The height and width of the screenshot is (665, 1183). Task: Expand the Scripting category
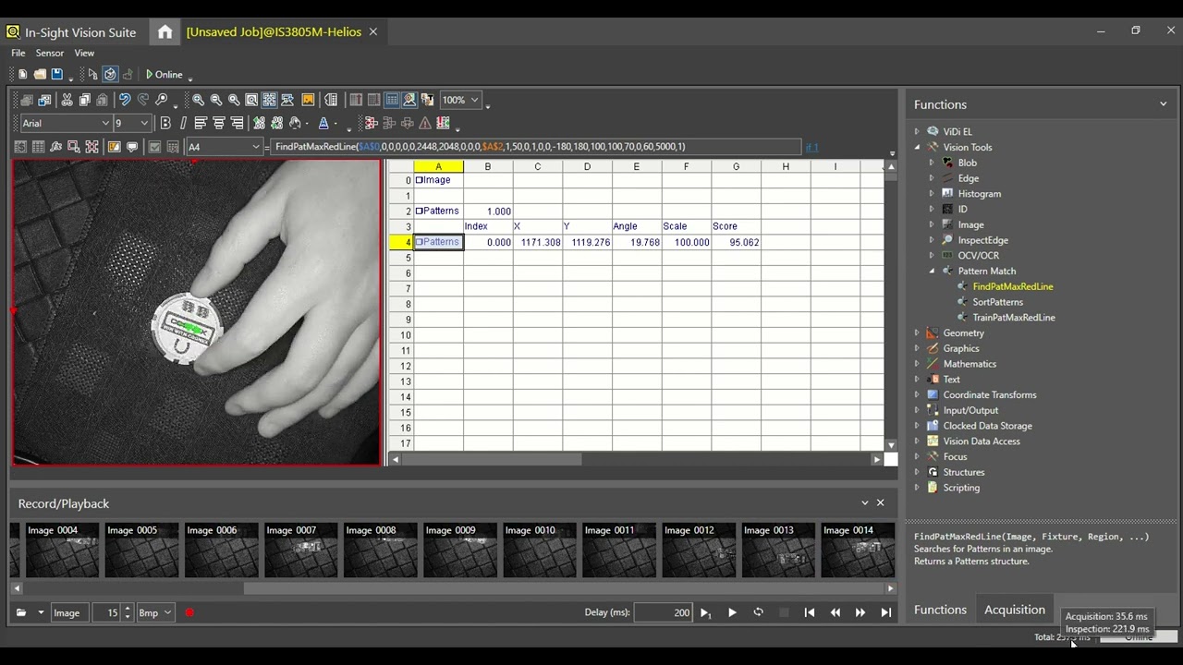[917, 488]
